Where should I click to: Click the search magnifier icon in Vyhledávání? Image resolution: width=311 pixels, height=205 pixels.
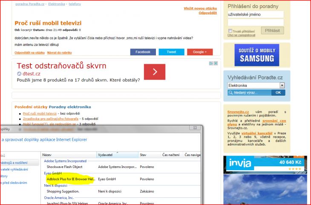click(230, 92)
